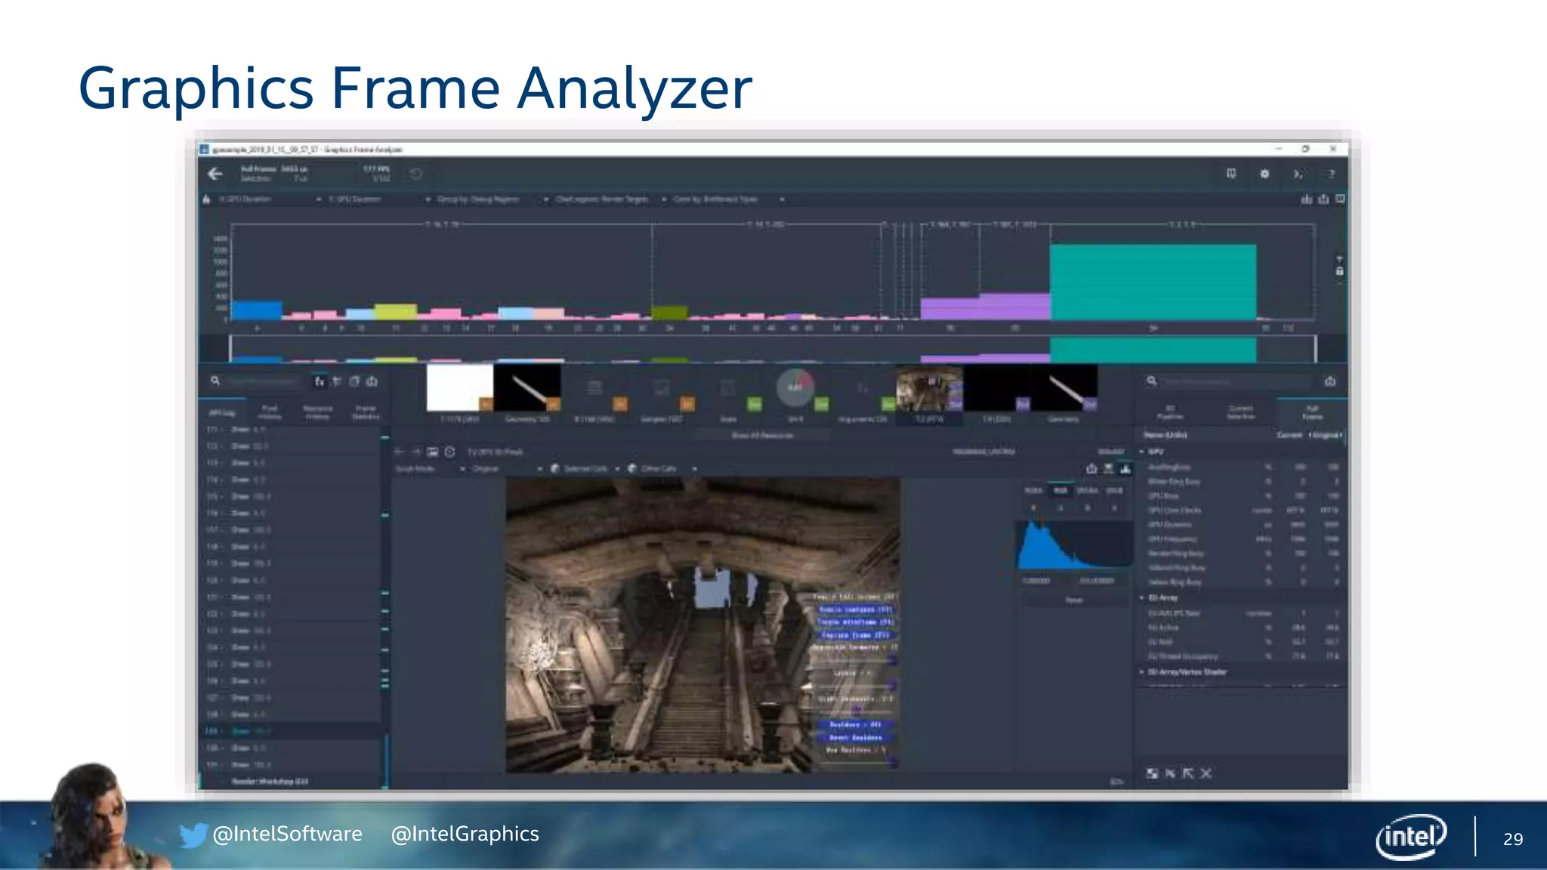Click the copy icon in API log toolbar
The image size is (1547, 870).
coord(354,382)
